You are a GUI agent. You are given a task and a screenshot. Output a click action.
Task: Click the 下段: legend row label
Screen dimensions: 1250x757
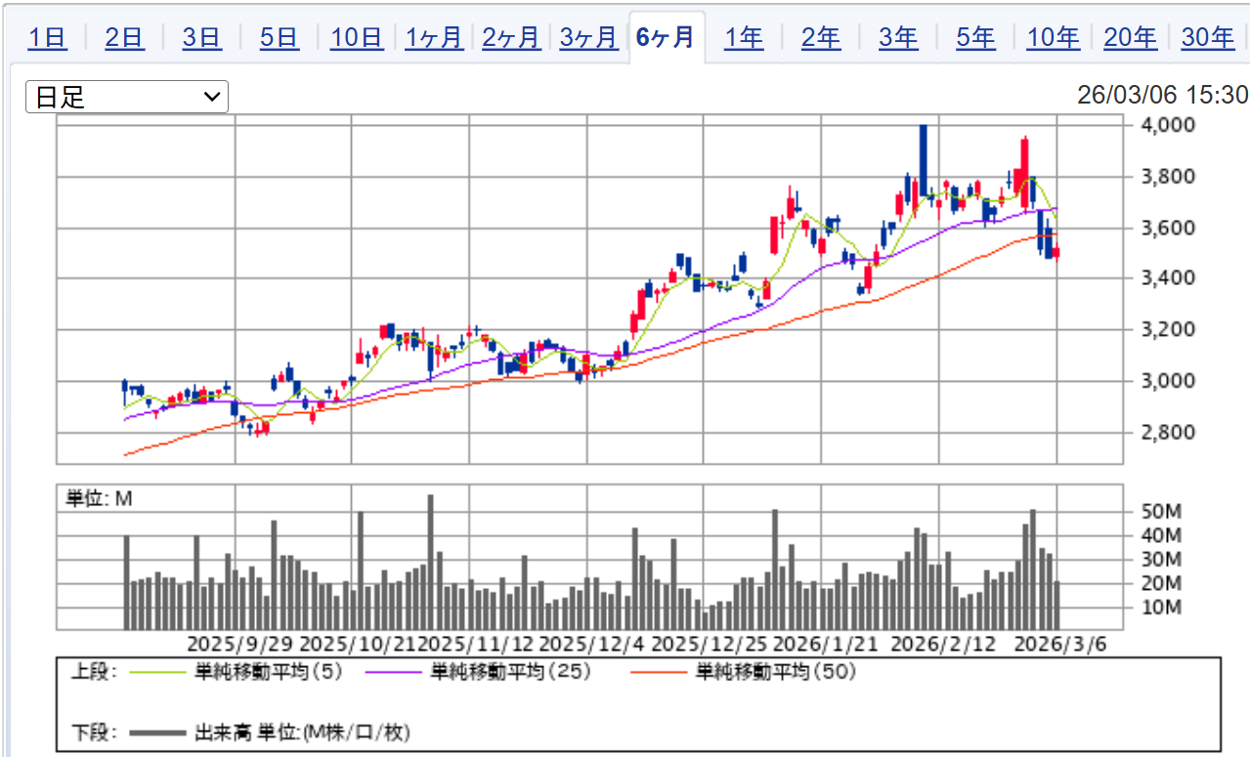click(94, 732)
